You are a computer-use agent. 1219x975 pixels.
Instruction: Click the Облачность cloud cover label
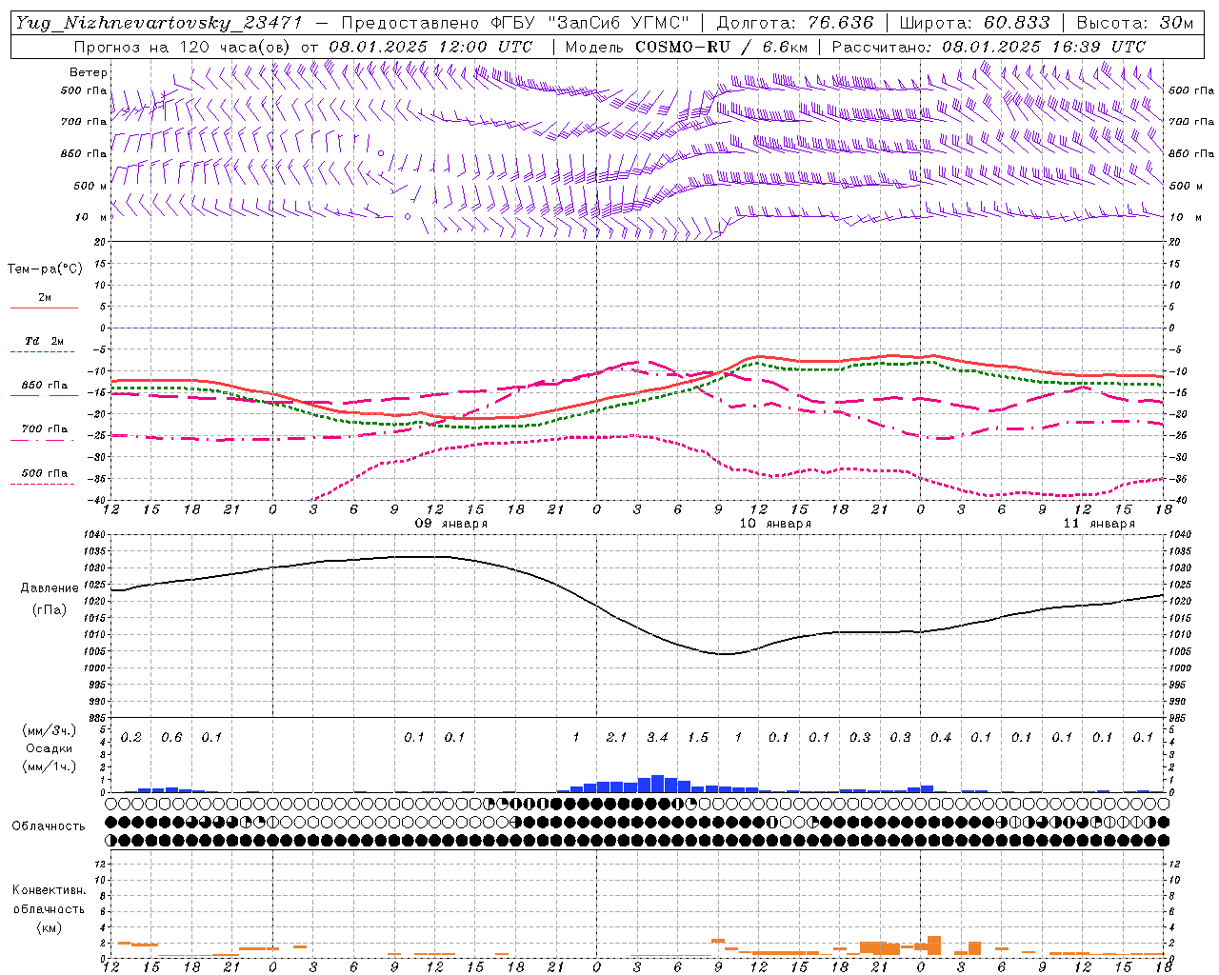[49, 826]
